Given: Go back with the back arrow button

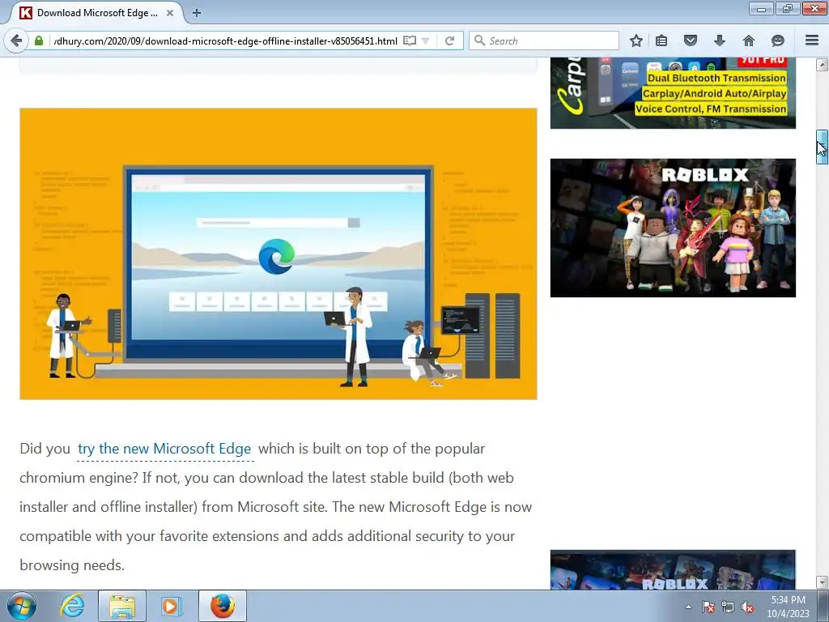Looking at the screenshot, I should (16, 40).
